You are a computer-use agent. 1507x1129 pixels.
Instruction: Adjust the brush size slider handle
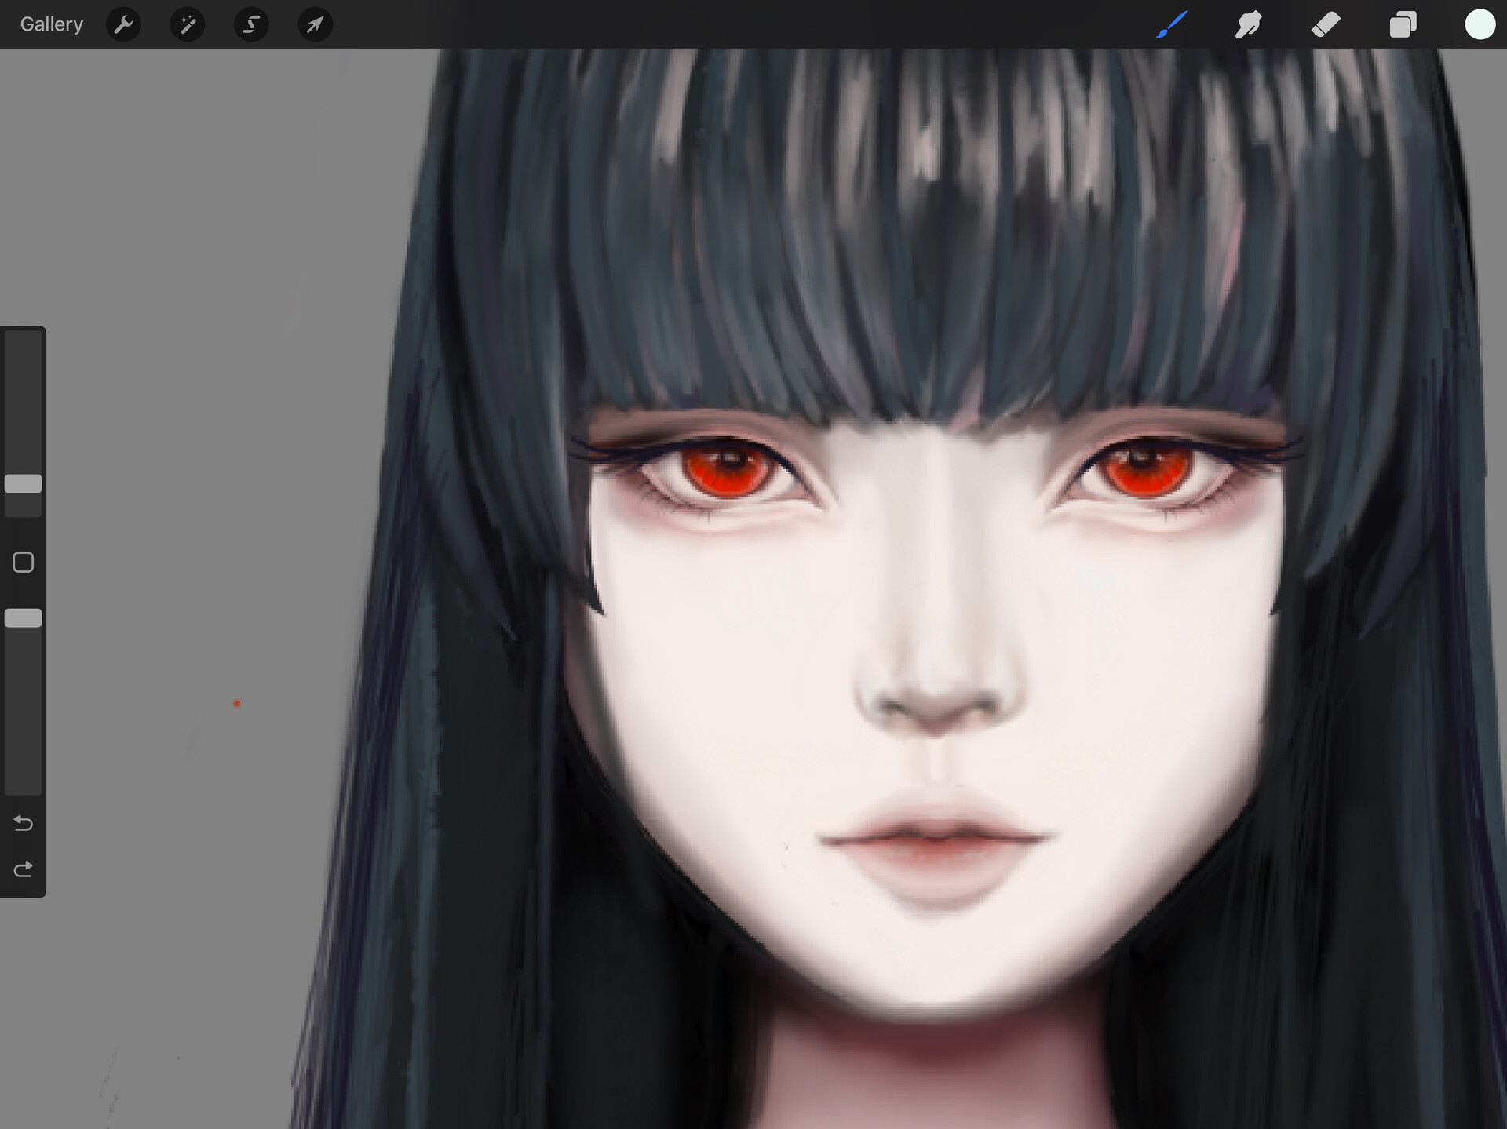pos(23,483)
